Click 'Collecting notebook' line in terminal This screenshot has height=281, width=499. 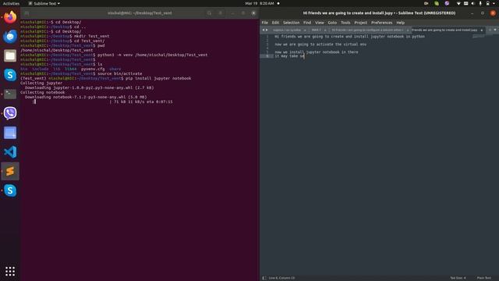pos(43,92)
